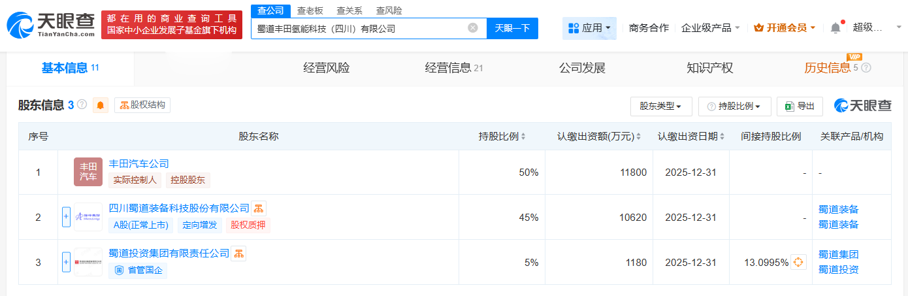Open the 丰田汽车公司 shareholder link
Screen dimensions: 908x296
[x=139, y=164]
